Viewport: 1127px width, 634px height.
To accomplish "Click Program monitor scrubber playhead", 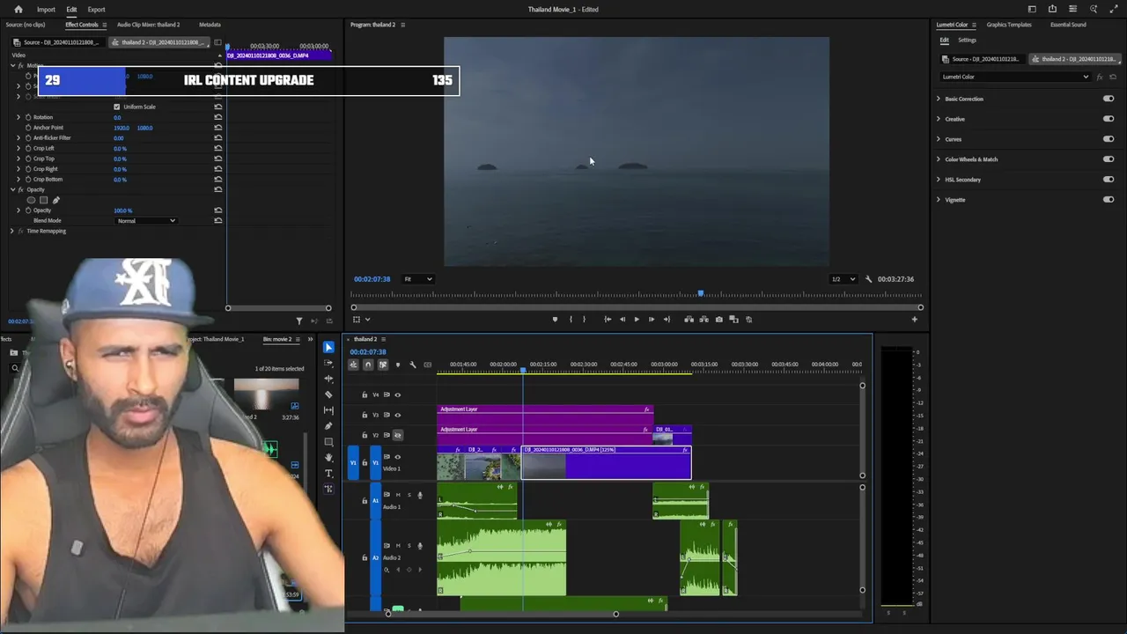I will (701, 293).
